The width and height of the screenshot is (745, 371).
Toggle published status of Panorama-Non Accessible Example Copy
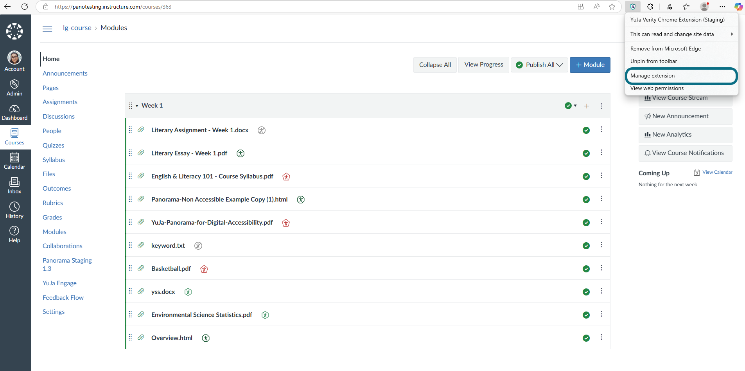point(586,200)
